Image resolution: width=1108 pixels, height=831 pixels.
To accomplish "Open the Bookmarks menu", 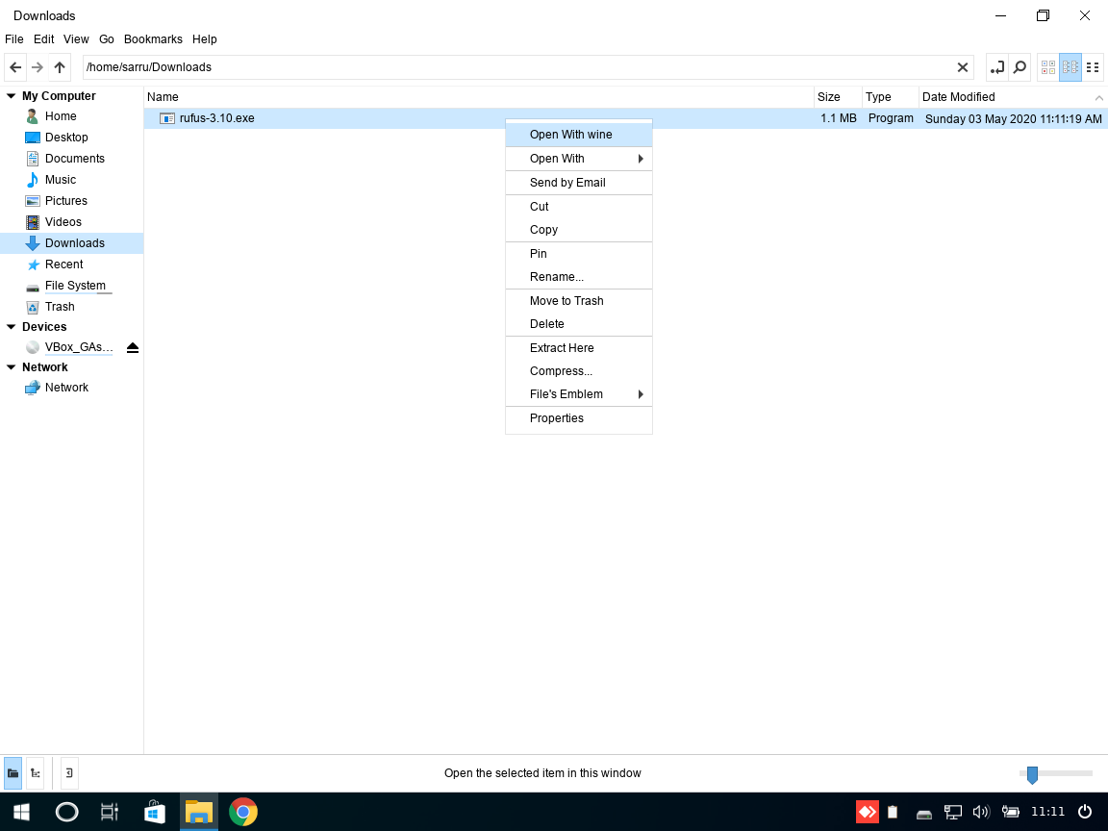I will (x=153, y=39).
